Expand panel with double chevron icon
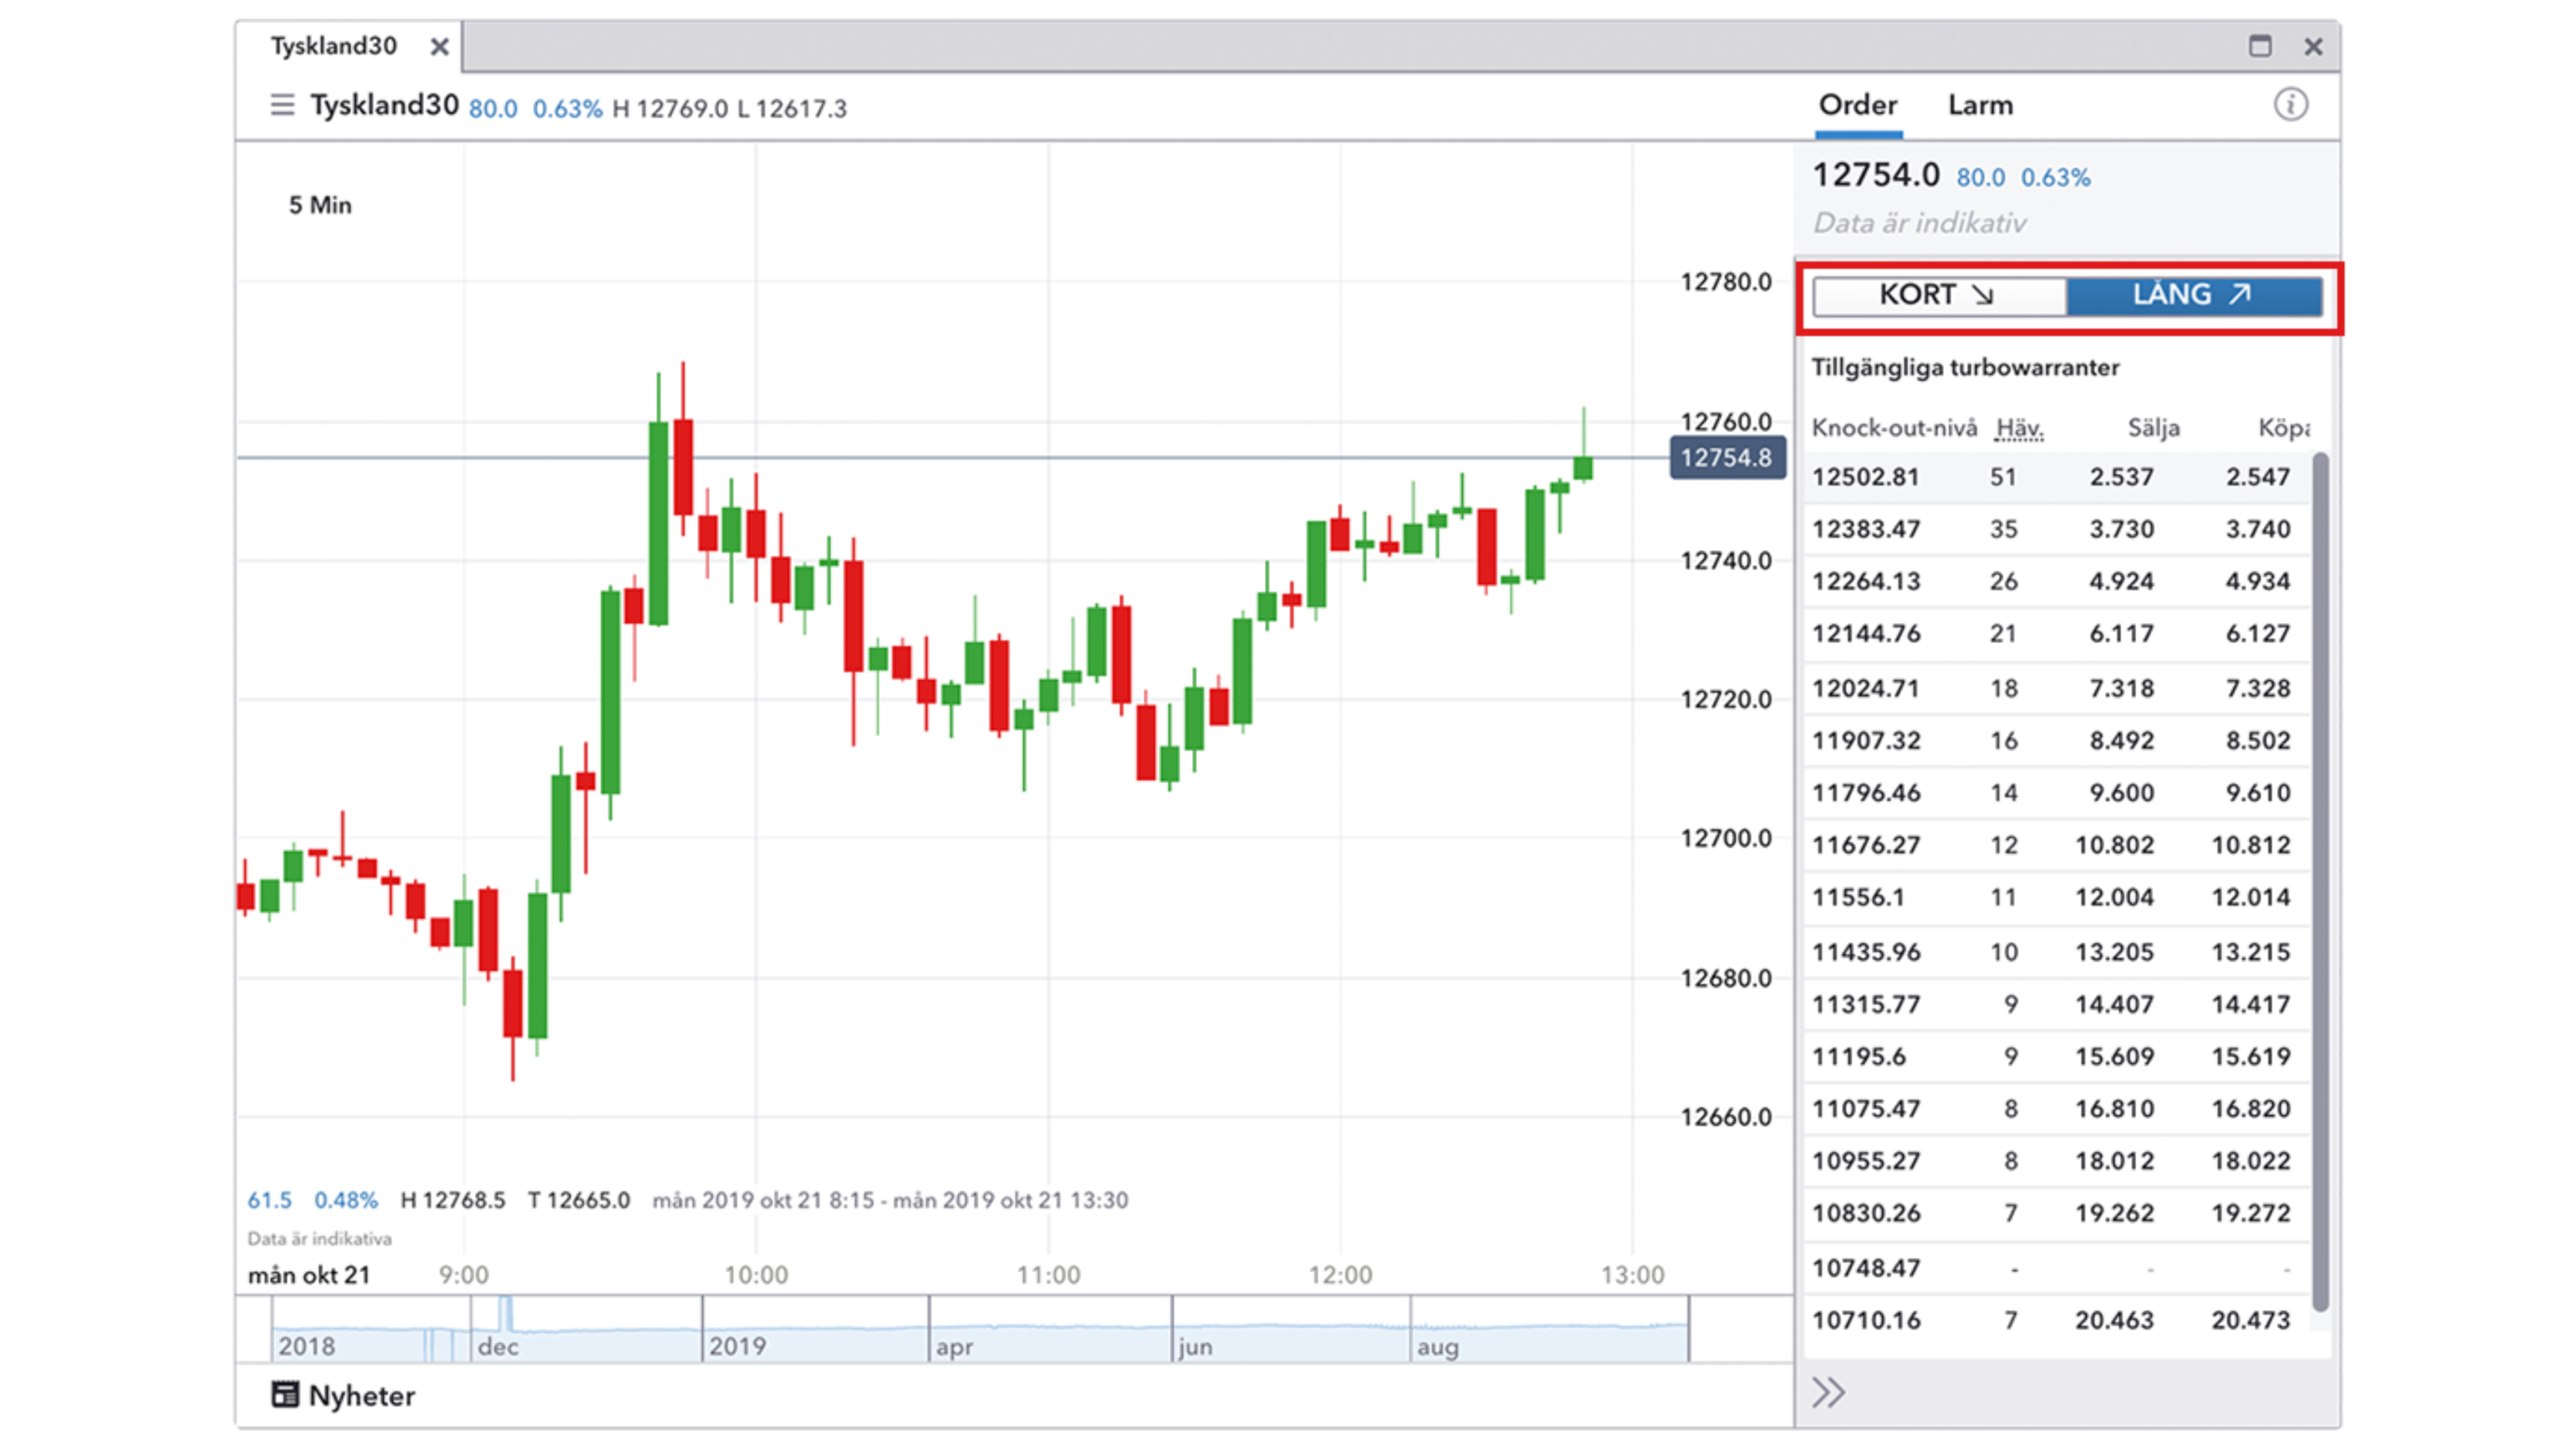 [1828, 1392]
